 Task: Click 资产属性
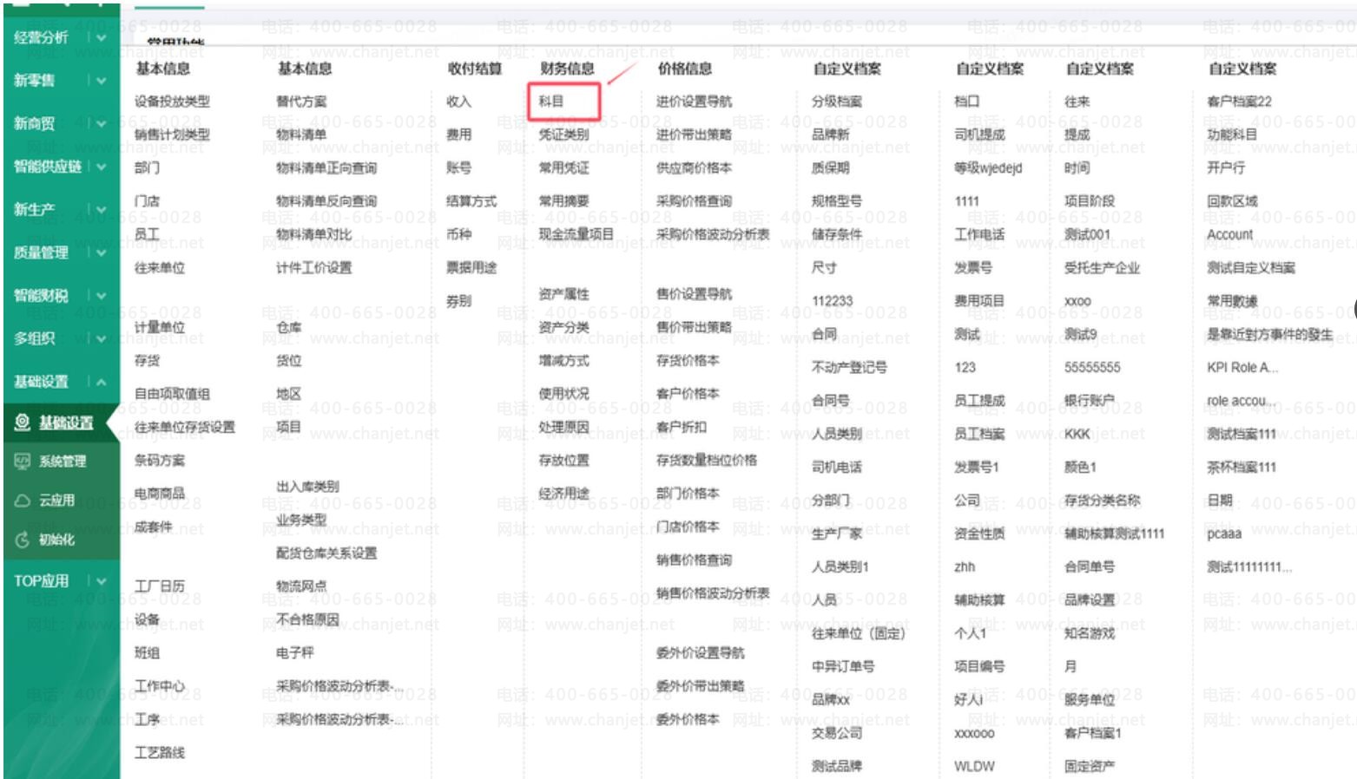pos(563,294)
